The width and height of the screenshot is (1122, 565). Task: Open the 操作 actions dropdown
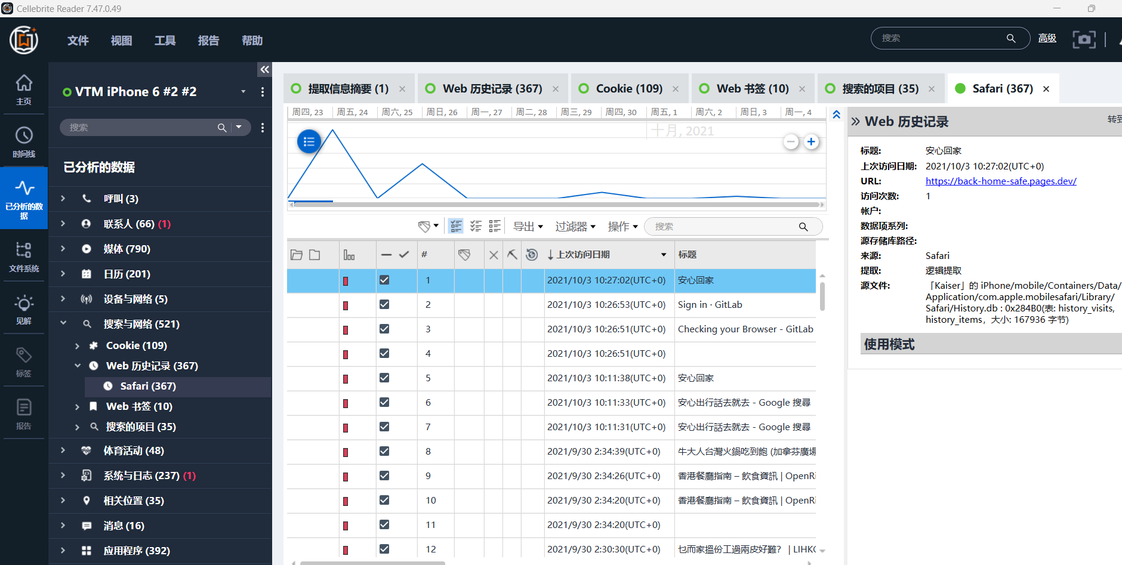click(x=623, y=227)
